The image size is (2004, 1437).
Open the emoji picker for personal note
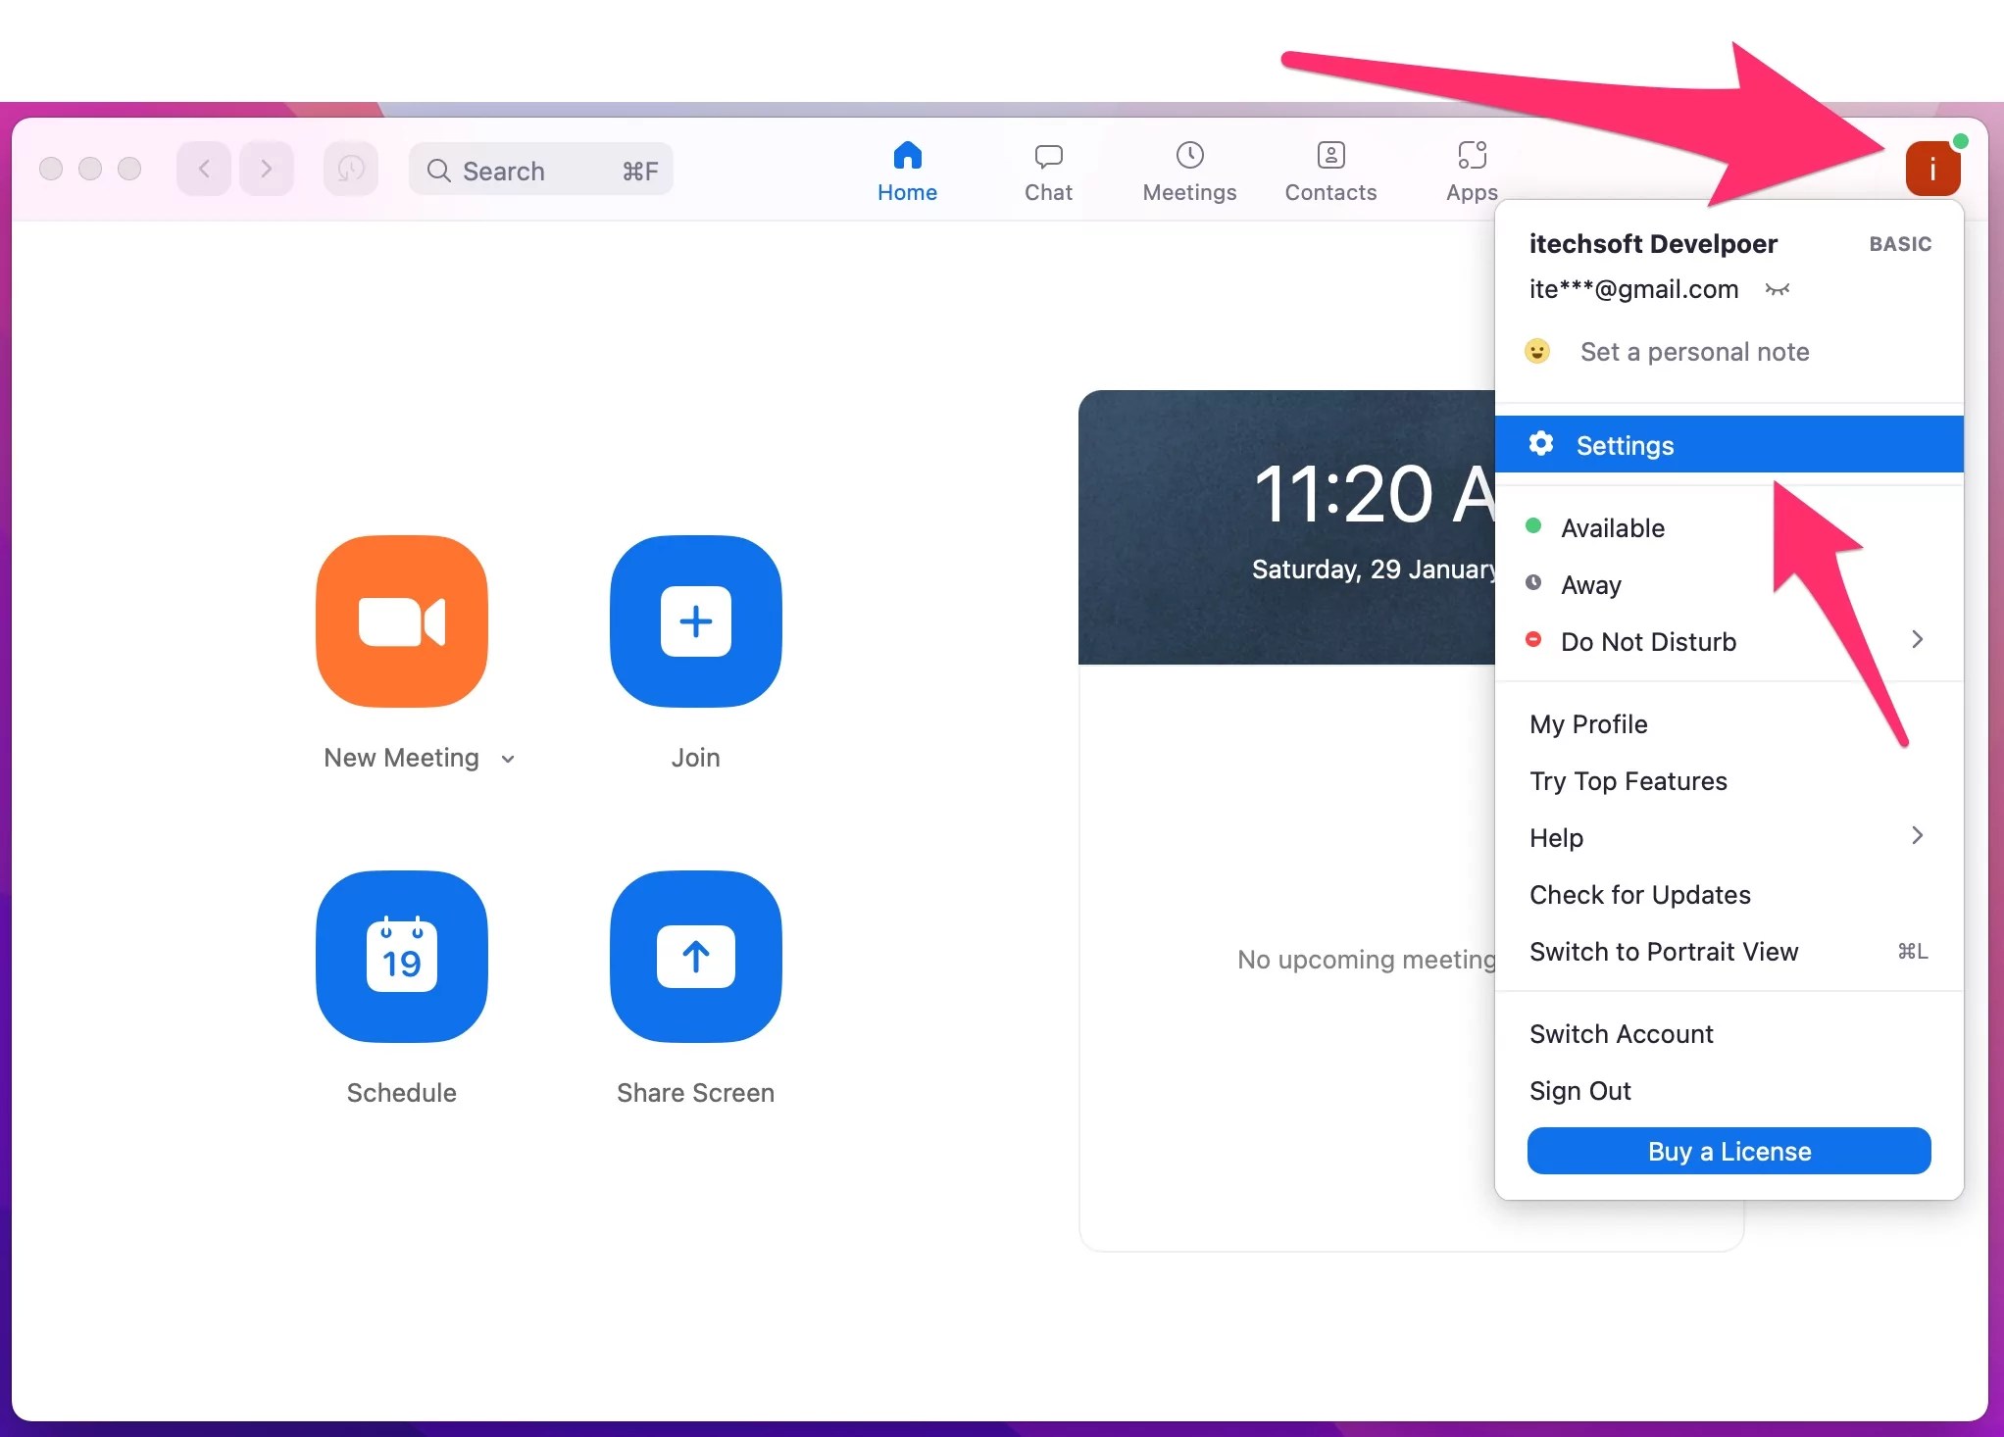pos(1537,351)
